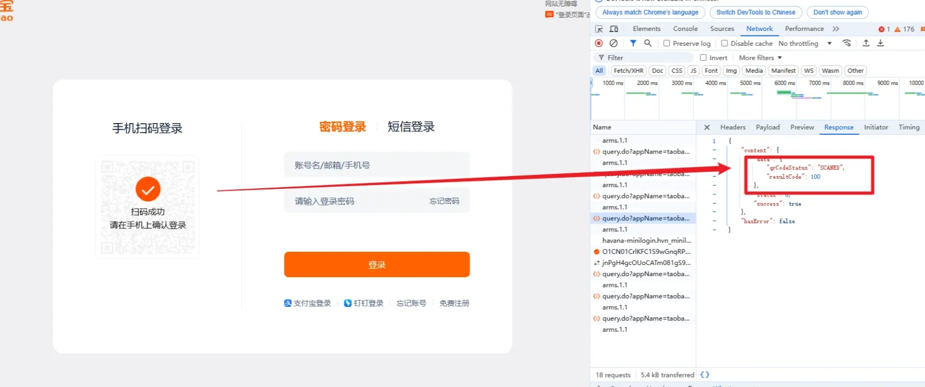
Task: Open the Timing tab
Action: point(909,128)
